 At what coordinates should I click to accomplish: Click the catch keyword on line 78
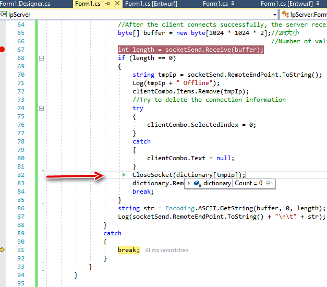[x=141, y=141]
